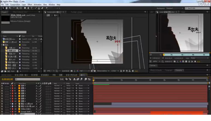Click the brainstorm icon in timeline toolbar
Screen dimensions: 211x121
tap(85, 79)
